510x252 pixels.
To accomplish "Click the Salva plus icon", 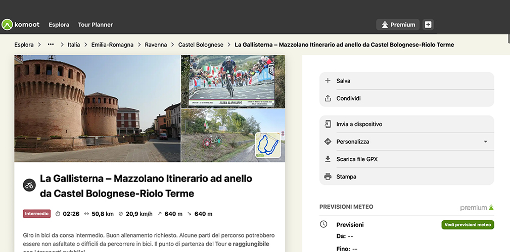I will (328, 81).
